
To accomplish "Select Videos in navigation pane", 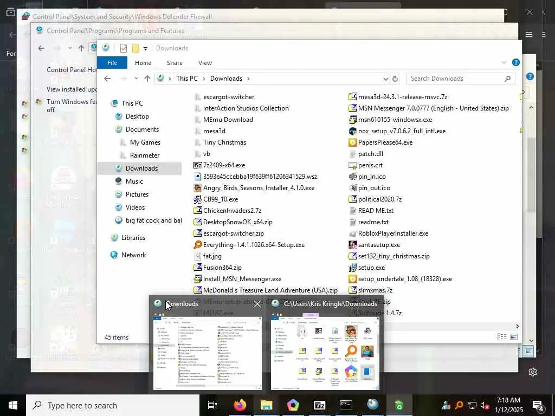I will pos(135,207).
